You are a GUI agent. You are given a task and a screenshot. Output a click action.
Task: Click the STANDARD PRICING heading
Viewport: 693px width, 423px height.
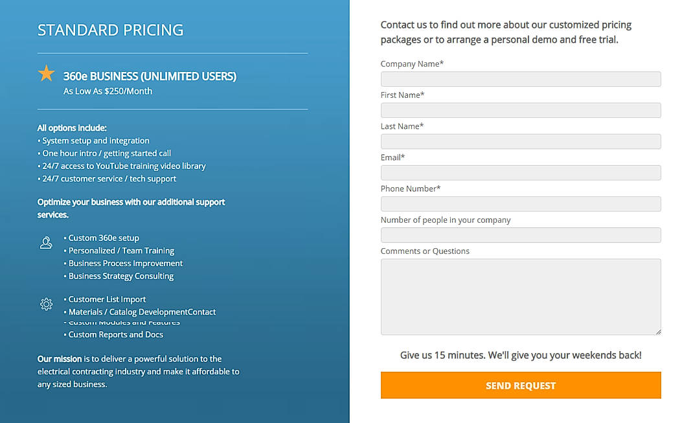pyautogui.click(x=110, y=30)
